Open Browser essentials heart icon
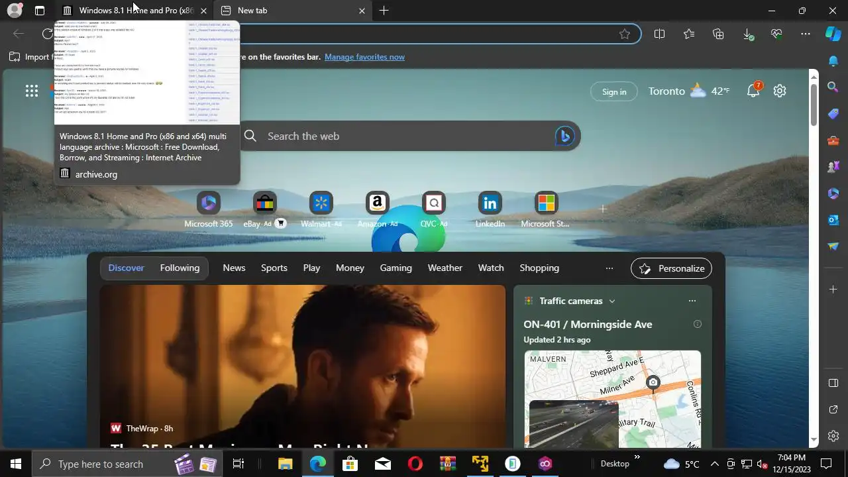Screen dimensions: 848x477 pos(776,34)
